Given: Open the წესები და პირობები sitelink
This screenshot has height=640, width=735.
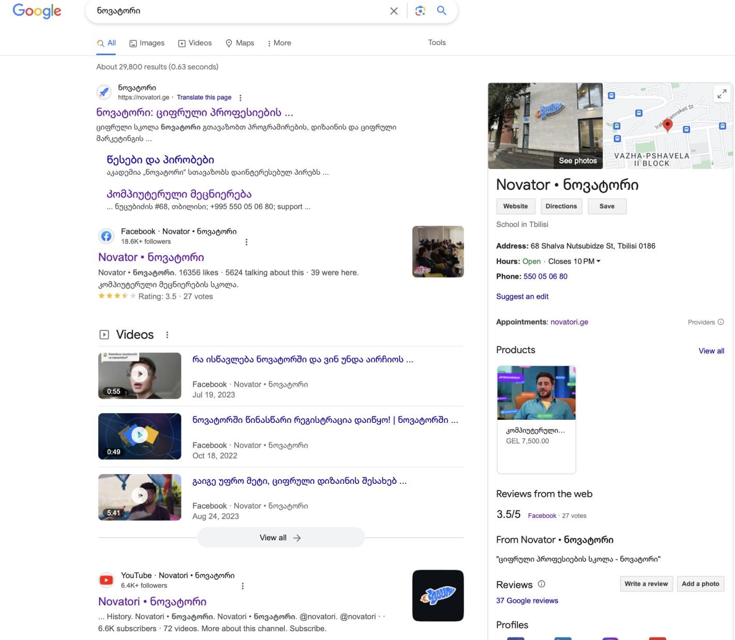Looking at the screenshot, I should click(160, 160).
